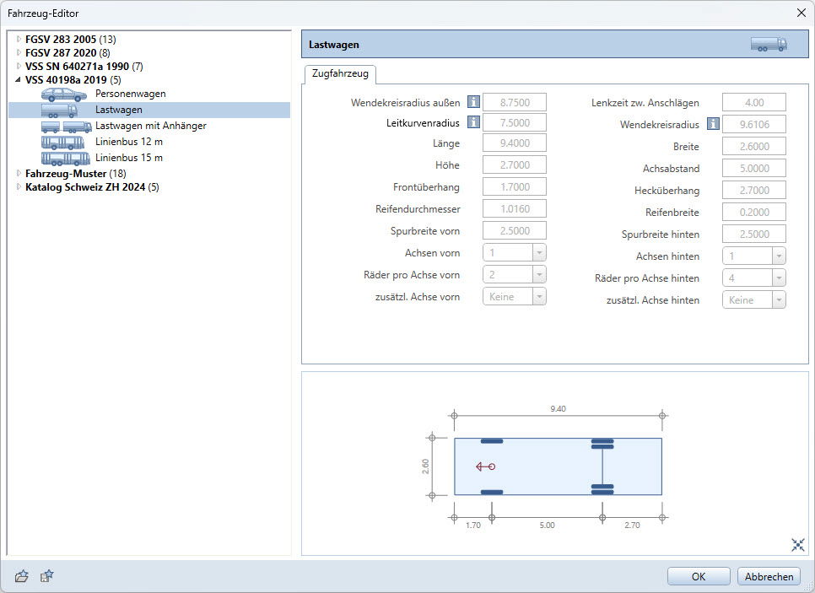Image resolution: width=815 pixels, height=593 pixels.
Task: Expand the FGSV 283 2005 group
Action: point(19,39)
